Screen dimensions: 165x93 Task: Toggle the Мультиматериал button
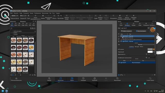[141, 31]
